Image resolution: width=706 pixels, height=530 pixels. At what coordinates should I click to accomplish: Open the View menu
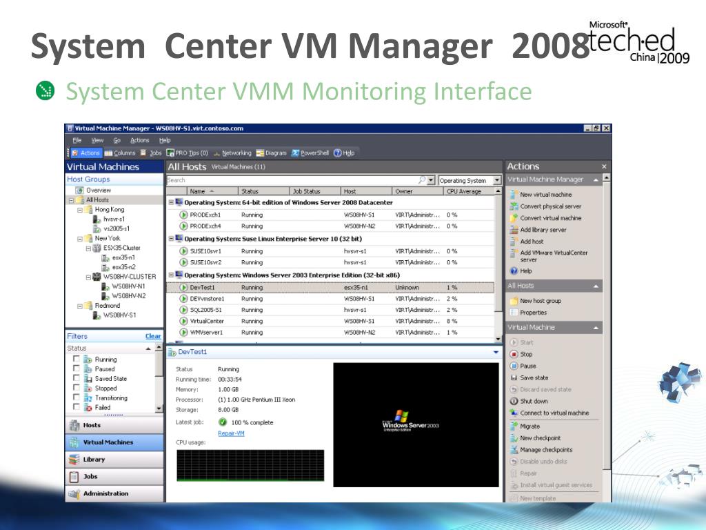(x=97, y=141)
